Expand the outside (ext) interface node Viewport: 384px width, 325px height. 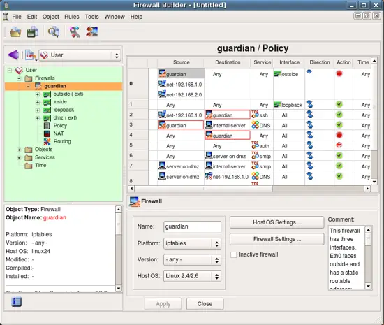[x=38, y=94]
